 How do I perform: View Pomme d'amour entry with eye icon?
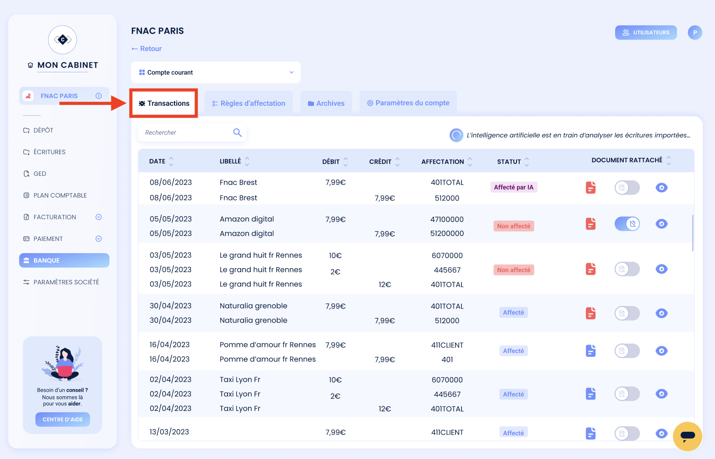(x=661, y=350)
